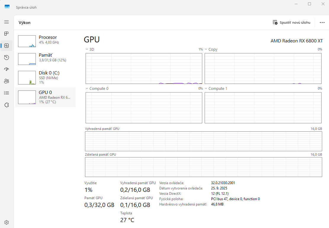329x228 pixels.
Task: Expand the Compute 0 engine dropdown
Action: point(87,88)
